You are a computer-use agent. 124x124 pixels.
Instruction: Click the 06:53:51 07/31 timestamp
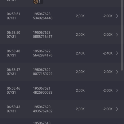(13, 16)
